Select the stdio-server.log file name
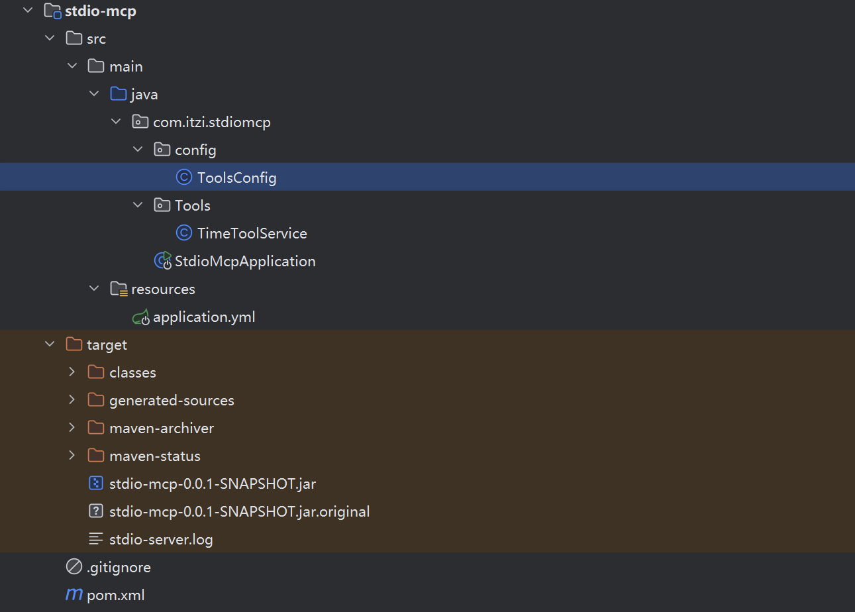Viewport: 855px width, 612px height. tap(161, 540)
